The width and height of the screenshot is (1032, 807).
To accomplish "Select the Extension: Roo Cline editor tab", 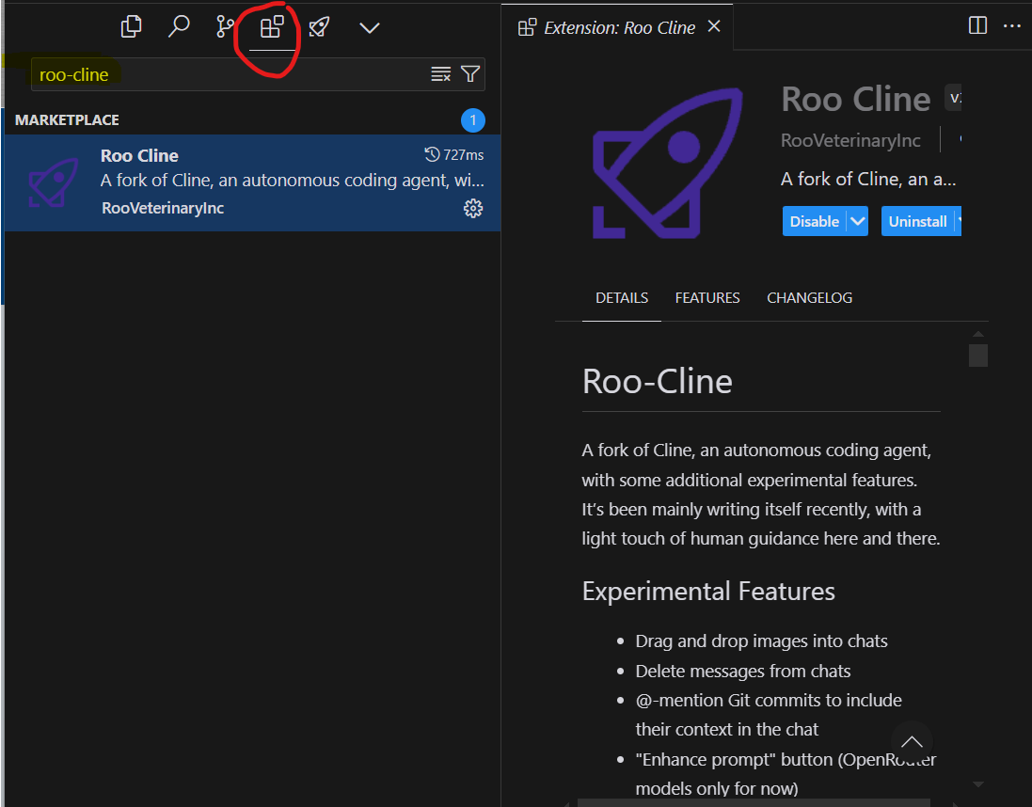I will point(617,27).
